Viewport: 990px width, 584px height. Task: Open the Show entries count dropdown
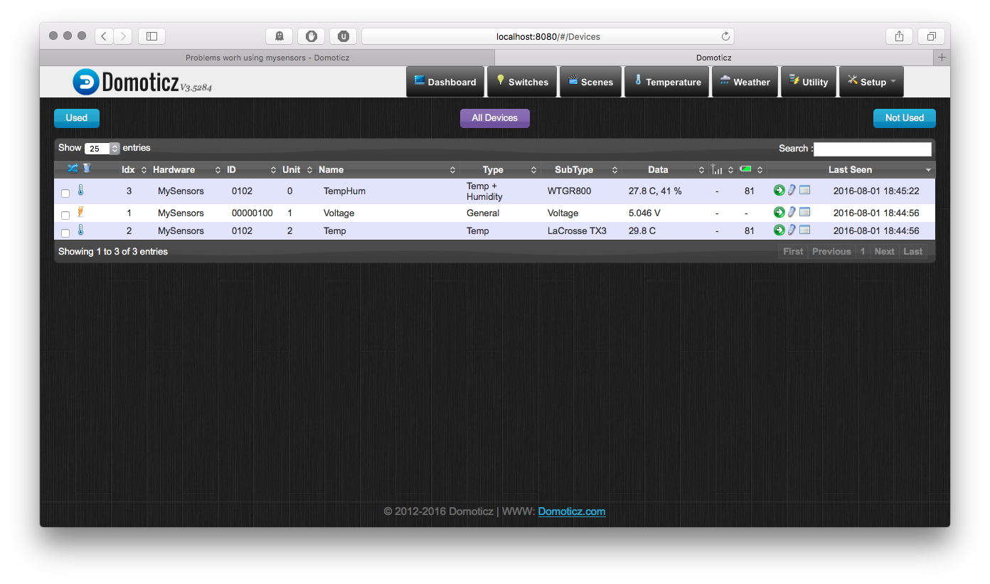tap(102, 149)
